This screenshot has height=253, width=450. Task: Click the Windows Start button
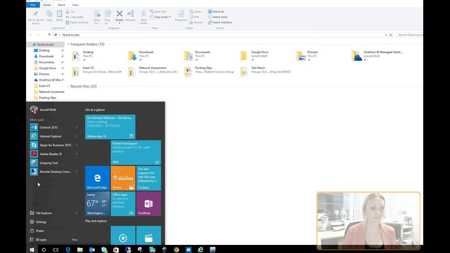coord(32,250)
